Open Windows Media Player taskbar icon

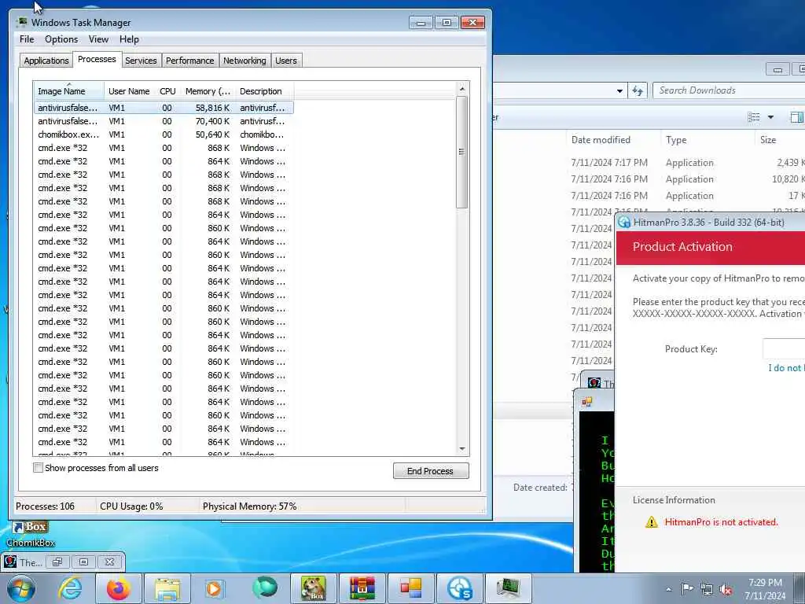coord(215,588)
